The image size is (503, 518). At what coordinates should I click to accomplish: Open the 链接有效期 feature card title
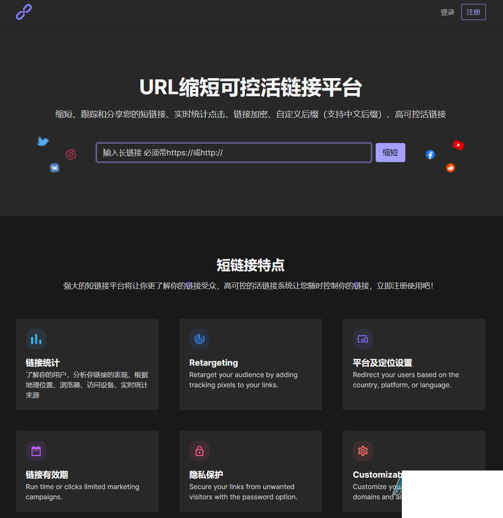point(47,475)
